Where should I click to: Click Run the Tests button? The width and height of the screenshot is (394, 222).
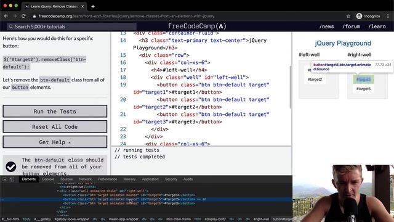click(x=55, y=111)
